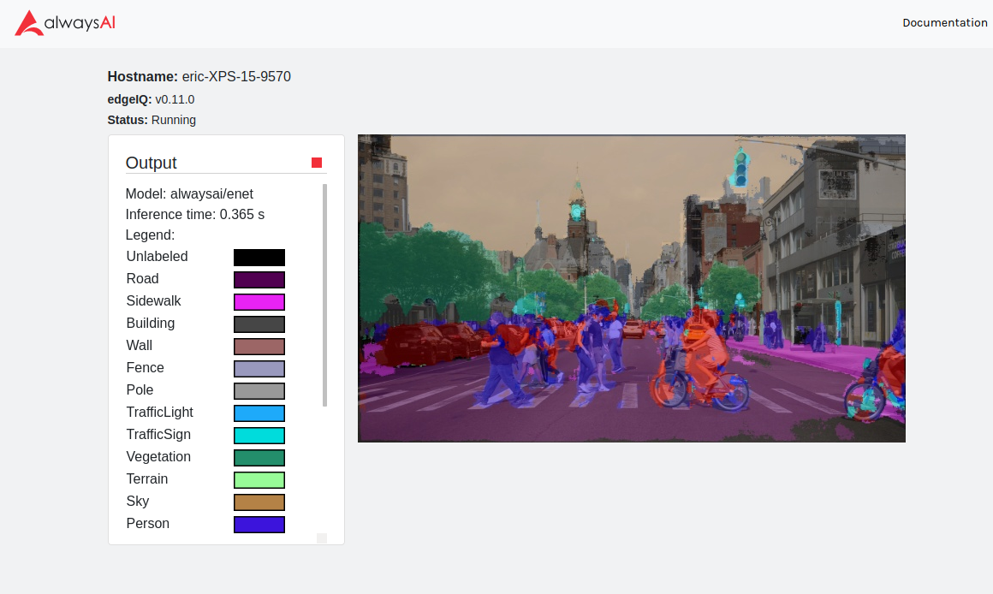Viewport: 993px width, 594px height.
Task: Click the v0.11.0 edgeIQ version text
Action: (175, 99)
